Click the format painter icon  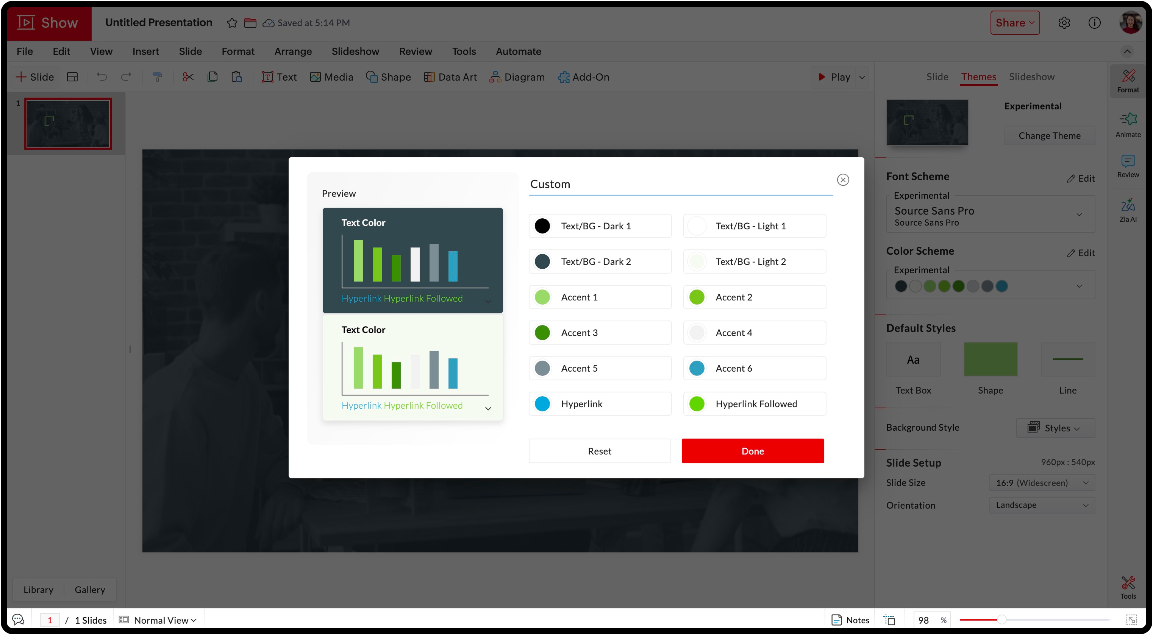(x=158, y=77)
